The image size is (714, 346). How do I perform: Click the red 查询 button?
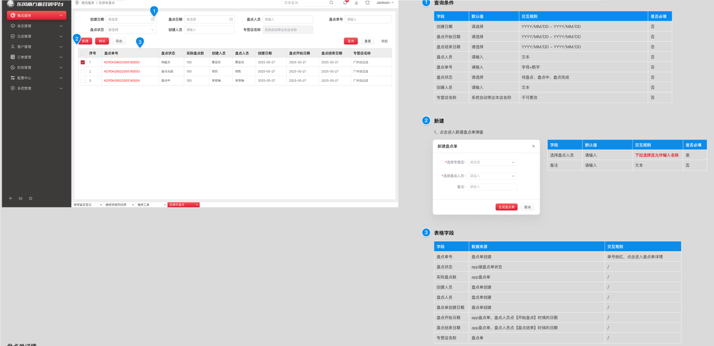[x=350, y=41]
